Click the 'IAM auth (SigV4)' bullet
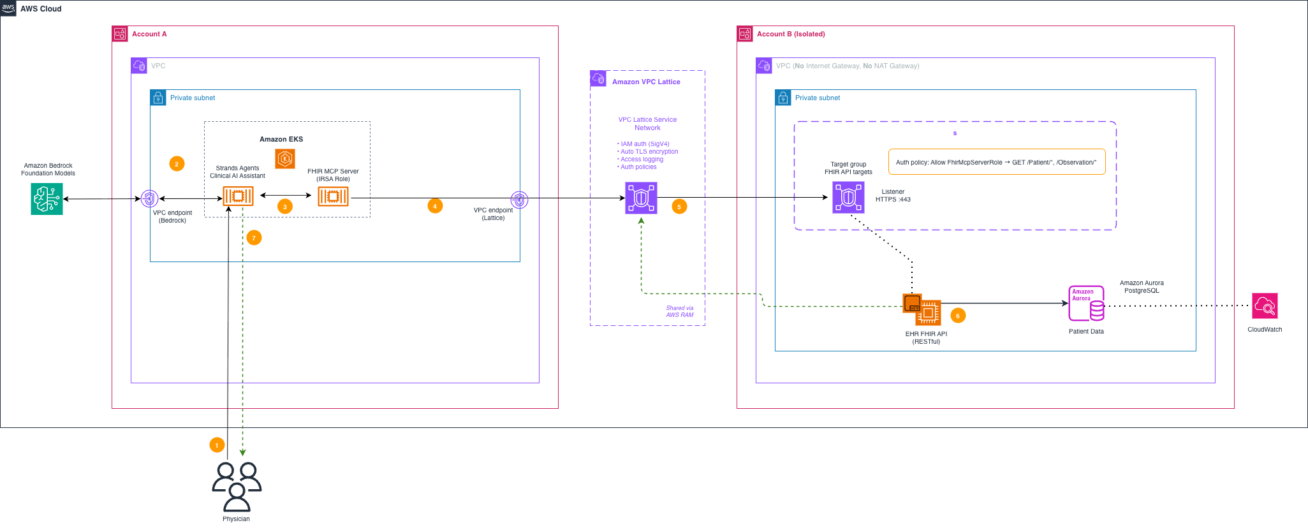Screen dimensions: 1308x530 643,144
